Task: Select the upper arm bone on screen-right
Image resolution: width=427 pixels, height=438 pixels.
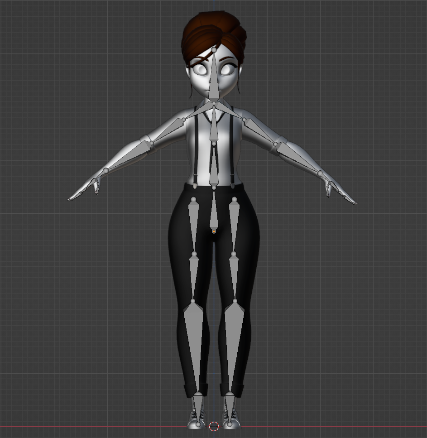Action: (x=259, y=131)
